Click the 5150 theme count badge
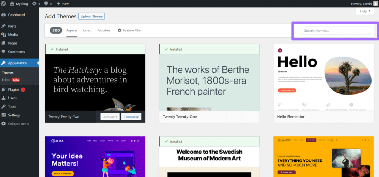The image size is (379, 177). [56, 30]
